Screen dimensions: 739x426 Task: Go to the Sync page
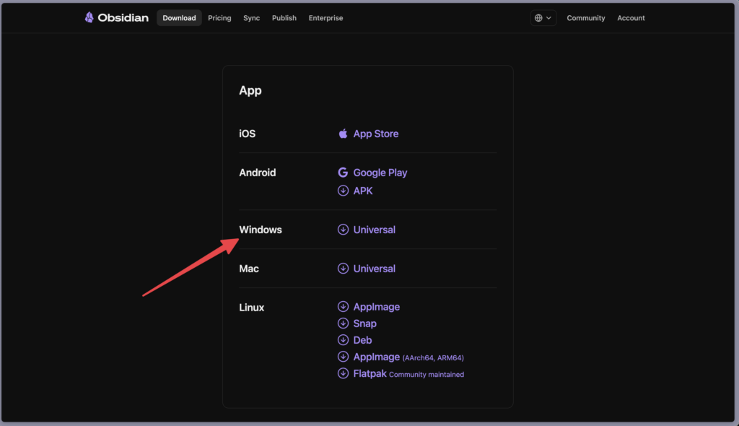(x=251, y=18)
